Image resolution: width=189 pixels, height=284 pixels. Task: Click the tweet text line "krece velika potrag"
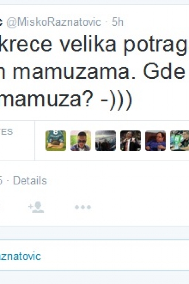(93, 45)
